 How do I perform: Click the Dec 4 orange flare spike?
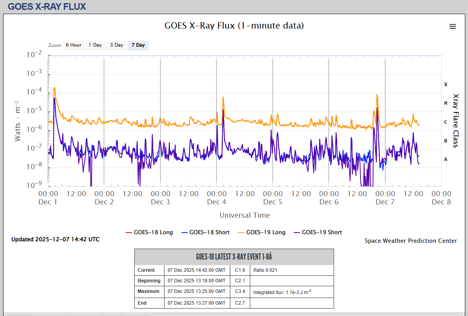coord(223,98)
